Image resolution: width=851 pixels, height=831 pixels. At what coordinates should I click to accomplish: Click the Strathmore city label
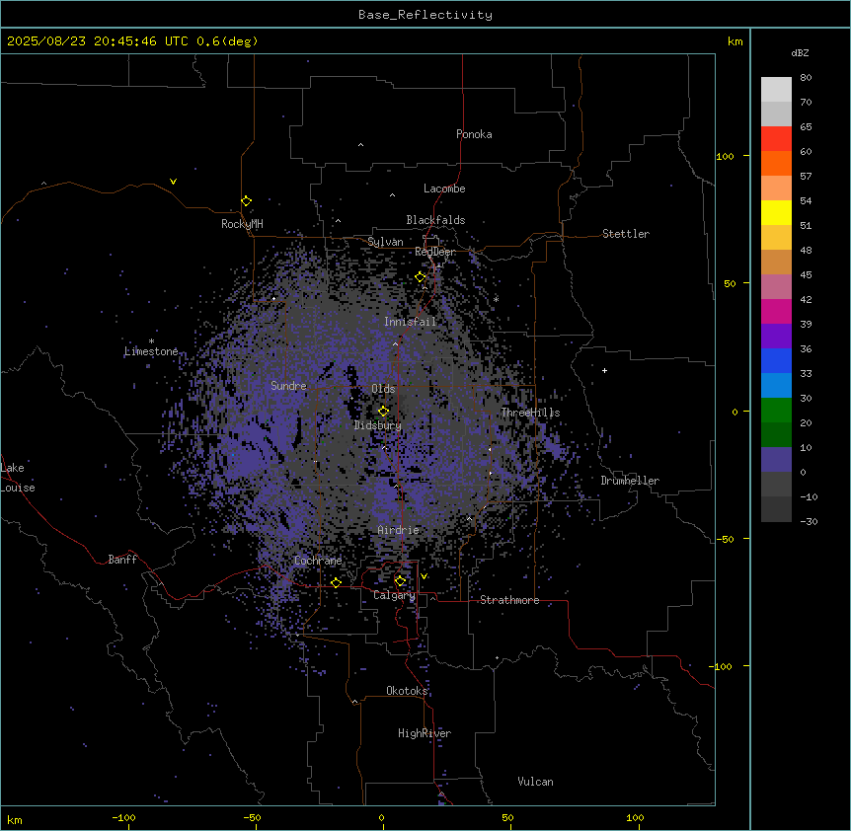(x=509, y=600)
